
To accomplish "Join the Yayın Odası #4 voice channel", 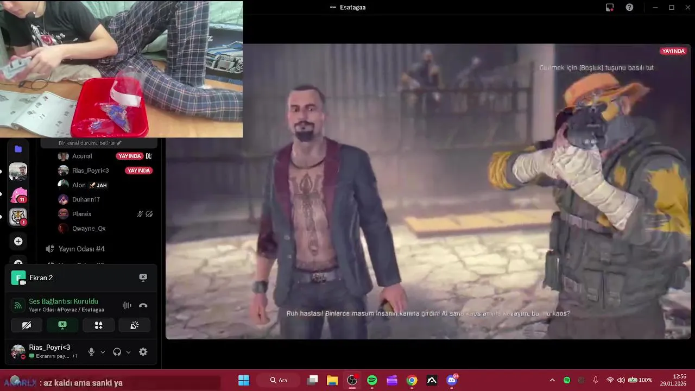I will coord(81,249).
